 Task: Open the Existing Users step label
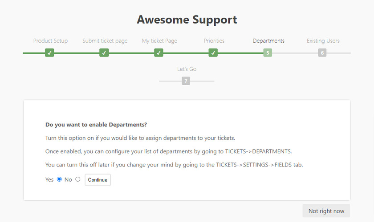tap(323, 41)
